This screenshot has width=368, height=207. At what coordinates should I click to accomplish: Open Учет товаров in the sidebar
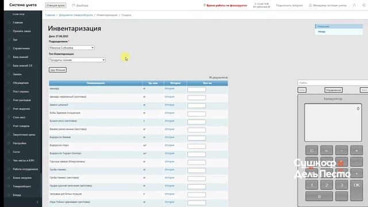click(x=21, y=126)
